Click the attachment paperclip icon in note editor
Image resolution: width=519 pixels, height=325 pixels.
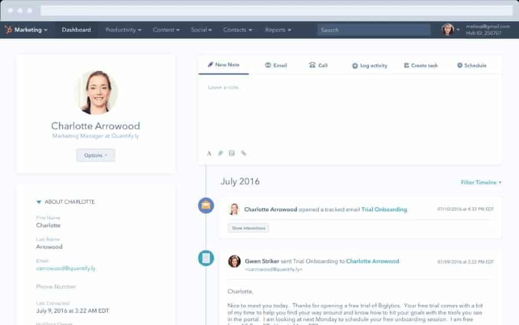(220, 153)
